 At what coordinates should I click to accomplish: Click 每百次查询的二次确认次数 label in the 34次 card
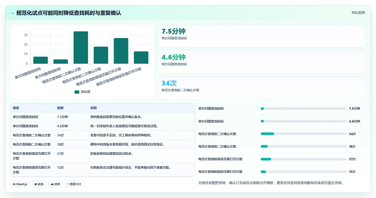pos(181,90)
